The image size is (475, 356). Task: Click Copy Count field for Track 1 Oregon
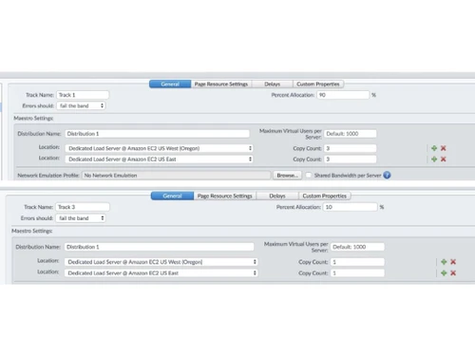(351, 148)
